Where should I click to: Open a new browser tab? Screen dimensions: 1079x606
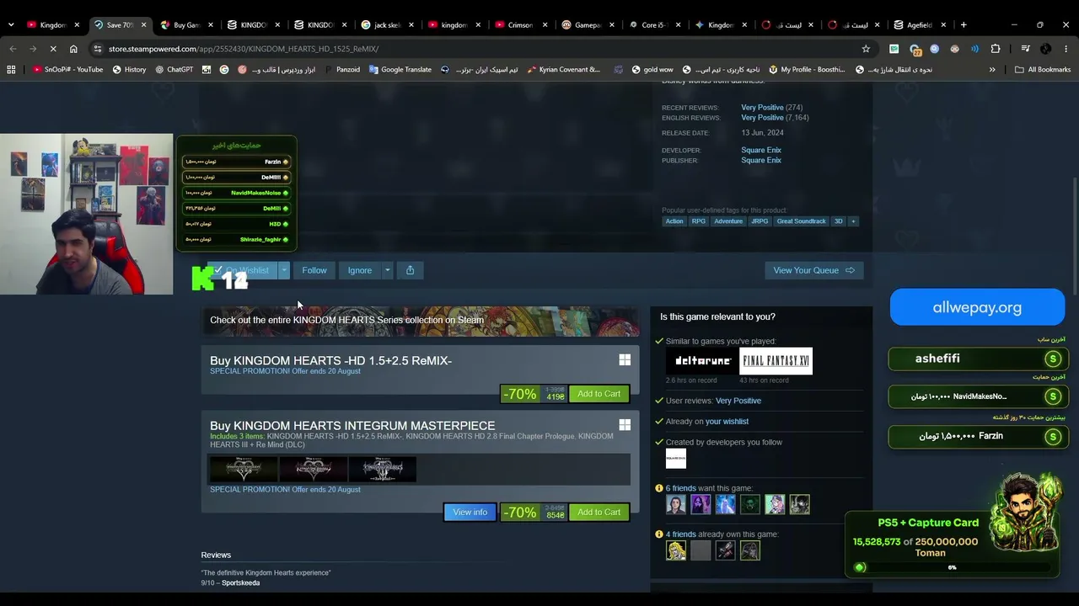[x=964, y=25]
